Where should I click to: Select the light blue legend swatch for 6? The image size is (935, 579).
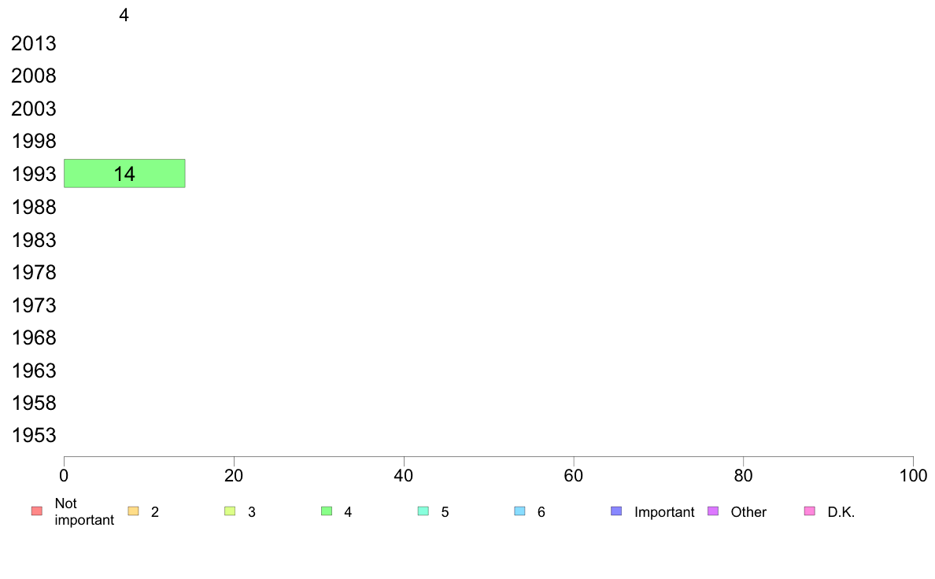[520, 511]
